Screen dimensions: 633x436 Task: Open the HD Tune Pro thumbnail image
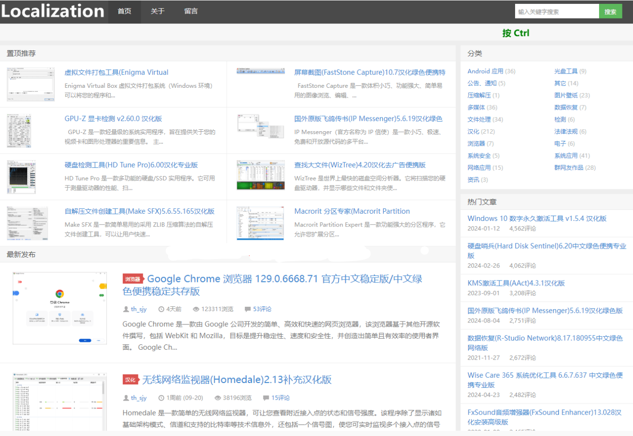21,177
